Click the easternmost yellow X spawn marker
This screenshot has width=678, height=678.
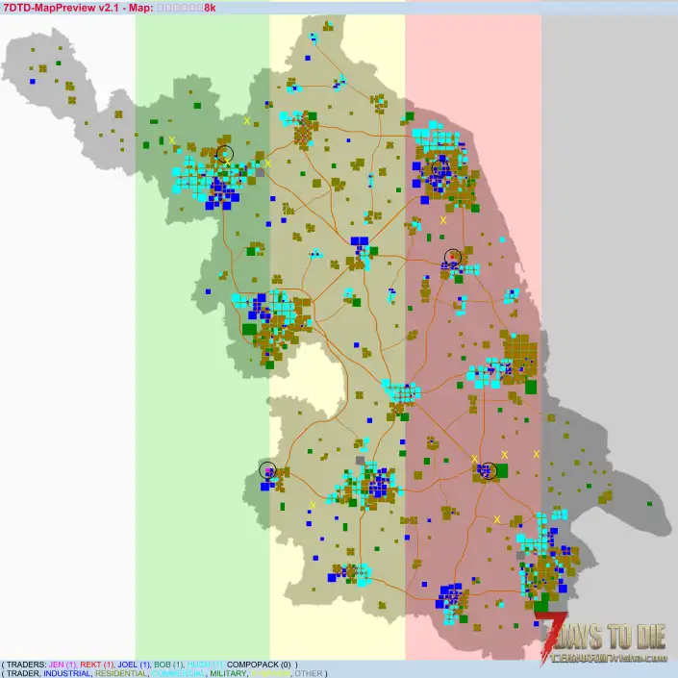click(x=537, y=454)
